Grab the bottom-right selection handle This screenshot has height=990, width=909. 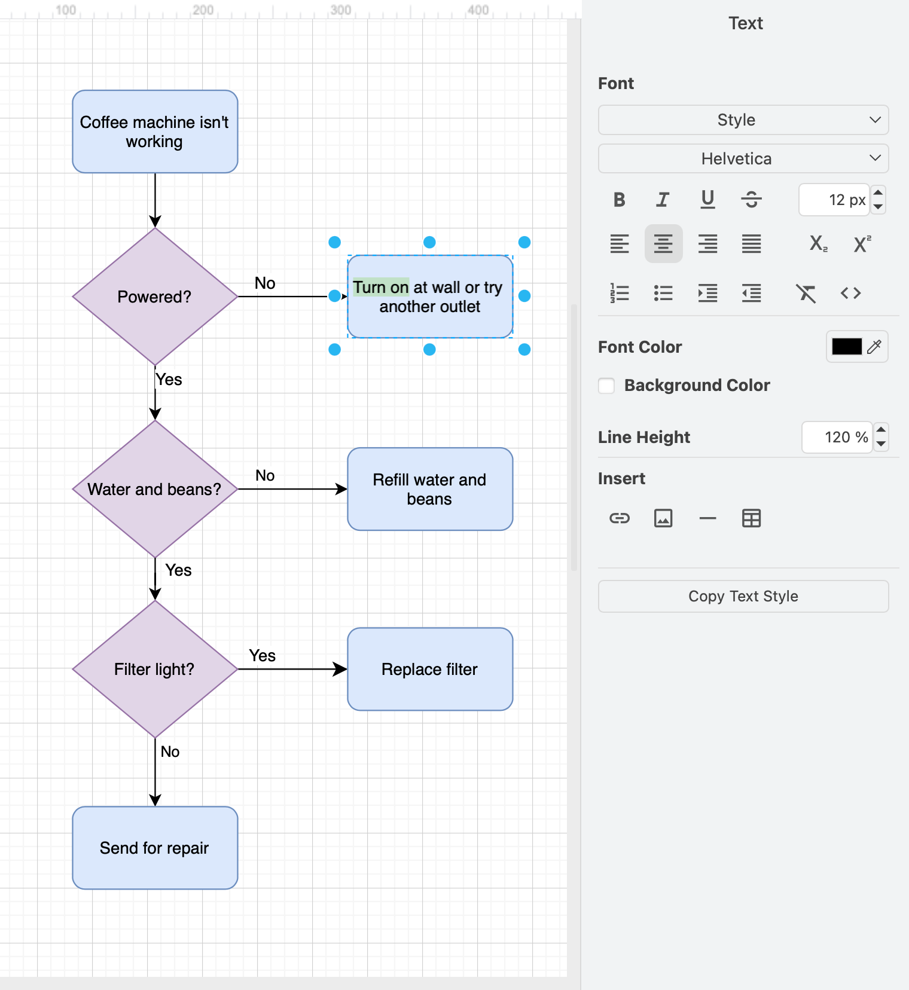[524, 350]
